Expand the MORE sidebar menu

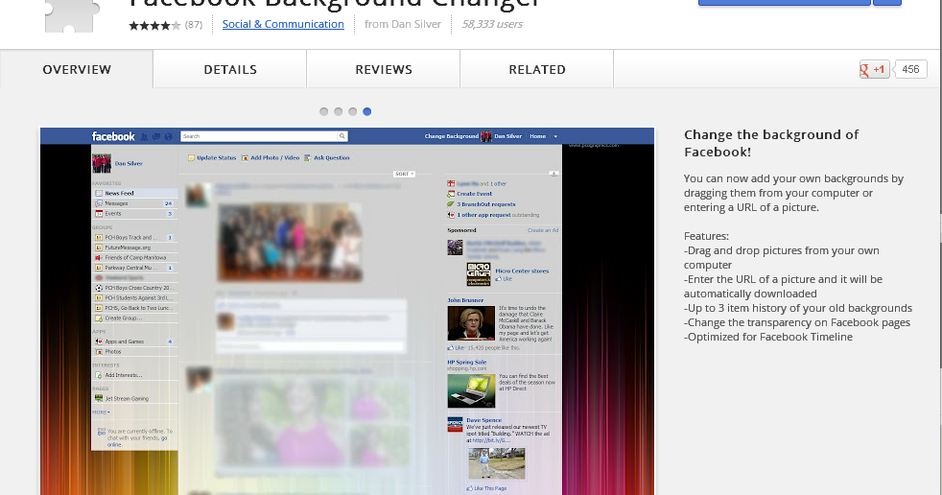coord(101,412)
